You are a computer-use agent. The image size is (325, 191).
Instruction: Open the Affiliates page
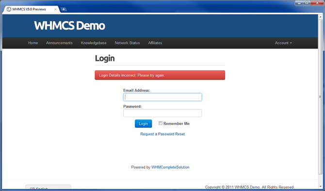click(x=155, y=43)
